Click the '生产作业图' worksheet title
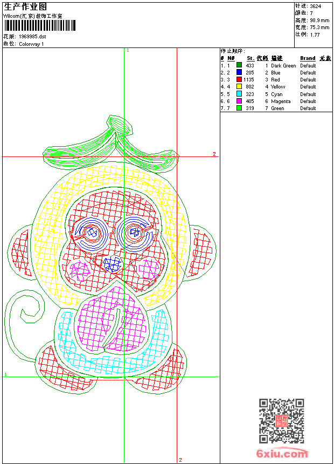Viewport: 334px width, 464px height. pos(25,7)
